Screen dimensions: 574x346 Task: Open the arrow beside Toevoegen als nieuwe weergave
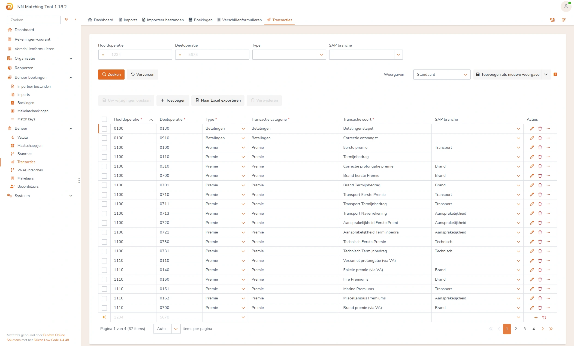(x=546, y=74)
